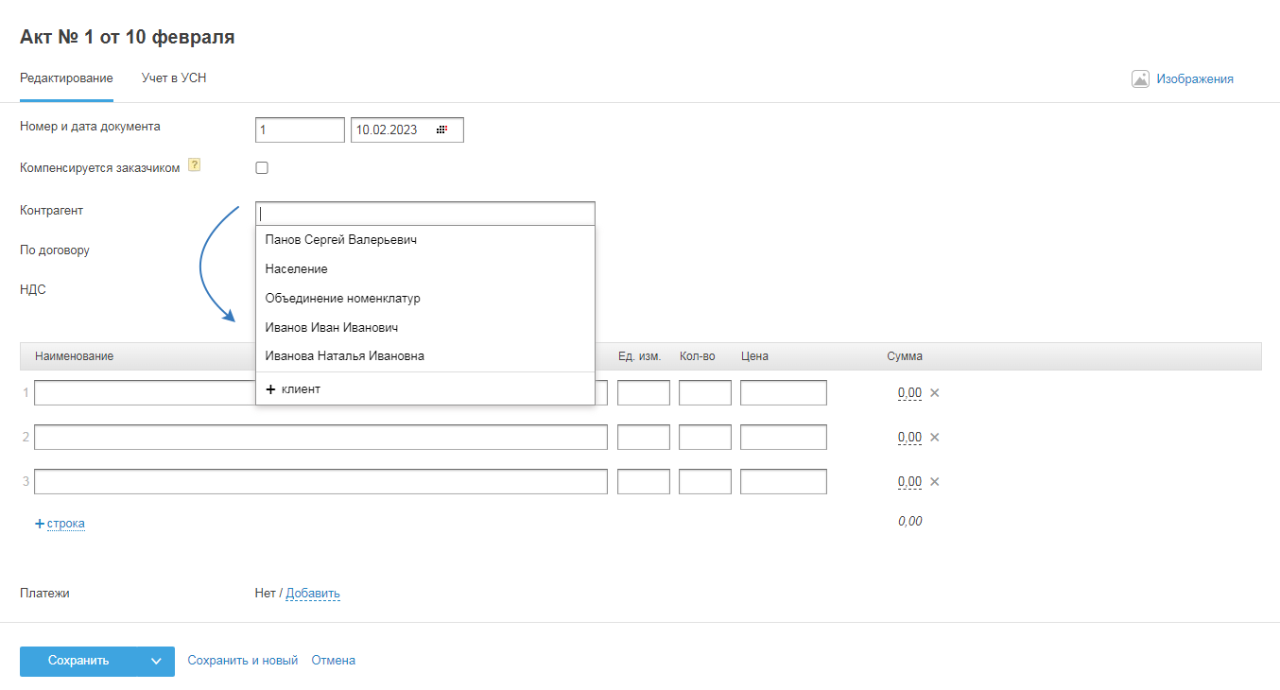Switch to Учет в УСН tab
Image resolution: width=1280 pixels, height=690 pixels.
[174, 78]
